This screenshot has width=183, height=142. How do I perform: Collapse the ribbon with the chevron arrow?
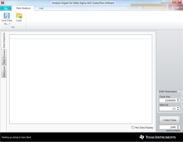coord(180,8)
